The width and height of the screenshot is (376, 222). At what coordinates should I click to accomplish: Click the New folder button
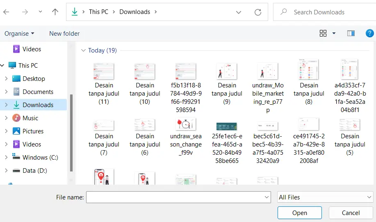coord(64,34)
